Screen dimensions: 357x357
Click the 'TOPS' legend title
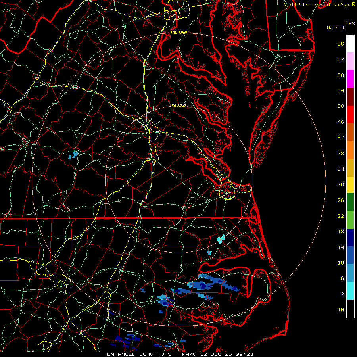coord(349,24)
